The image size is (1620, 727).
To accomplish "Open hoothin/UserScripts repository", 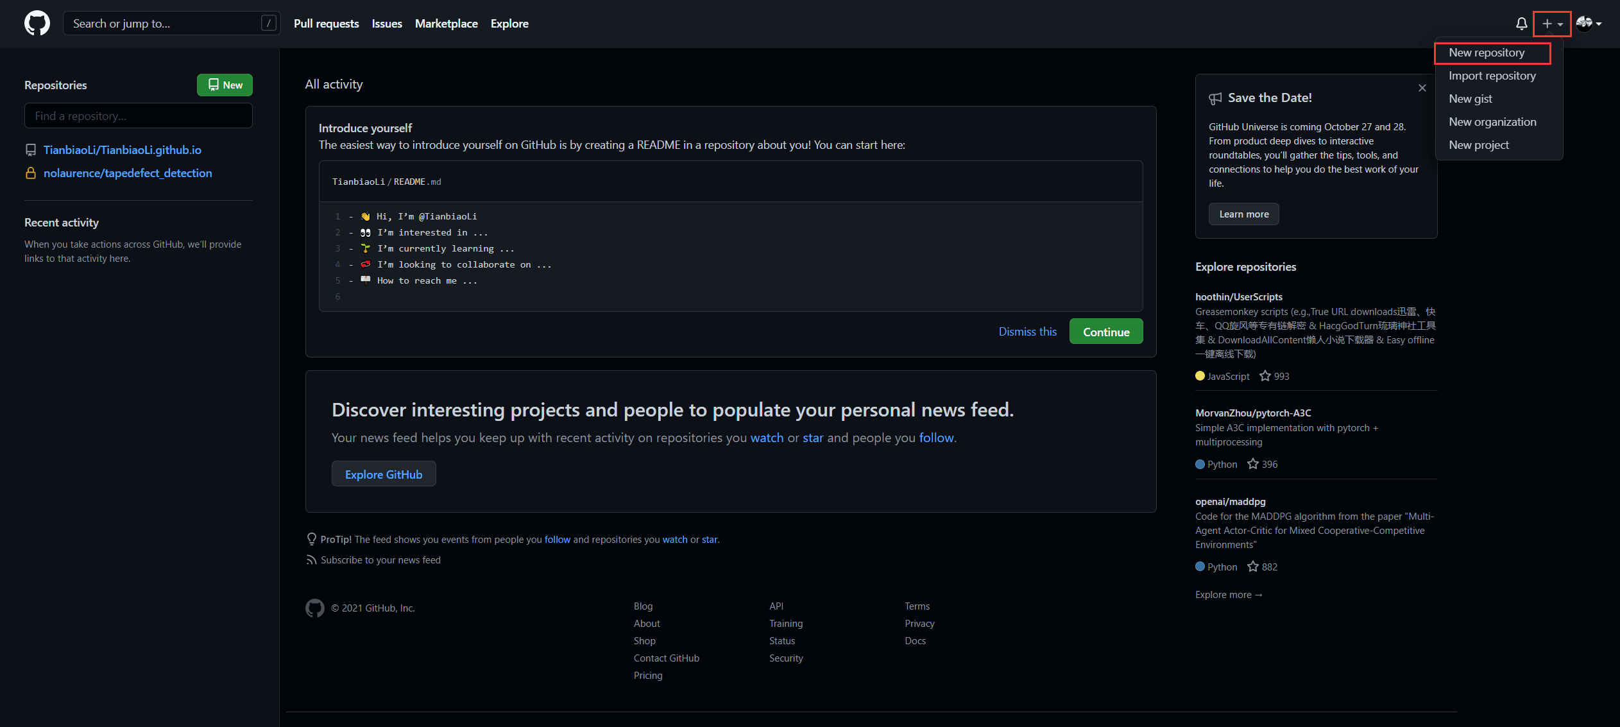I will [x=1238, y=296].
